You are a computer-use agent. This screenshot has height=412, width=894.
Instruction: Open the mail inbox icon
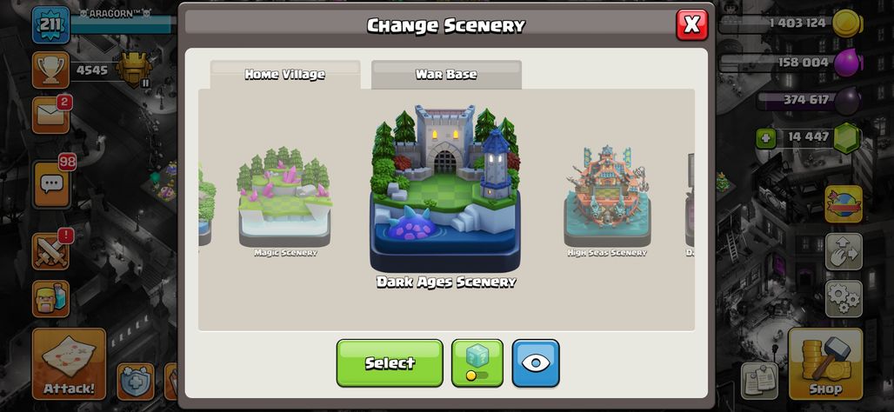[50, 115]
